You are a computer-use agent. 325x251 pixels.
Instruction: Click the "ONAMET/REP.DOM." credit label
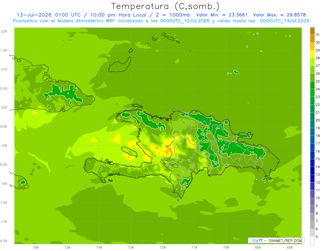[x=286, y=240]
